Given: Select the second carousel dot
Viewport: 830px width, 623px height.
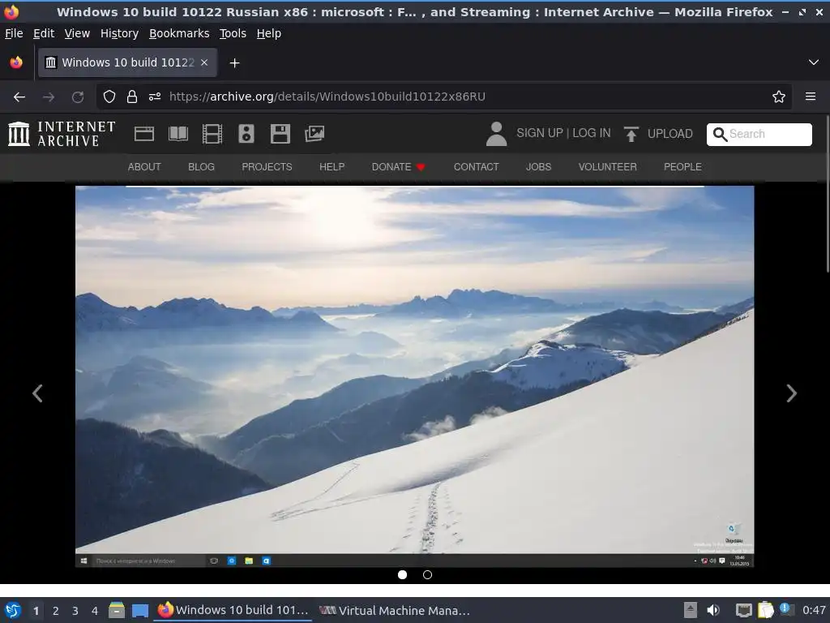Looking at the screenshot, I should click(x=428, y=575).
